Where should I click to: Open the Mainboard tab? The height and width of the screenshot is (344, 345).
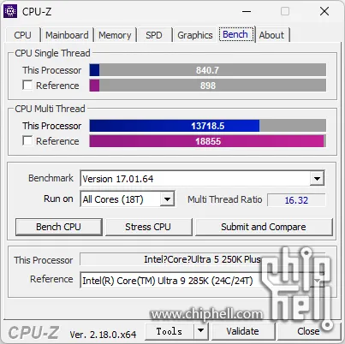tap(67, 35)
